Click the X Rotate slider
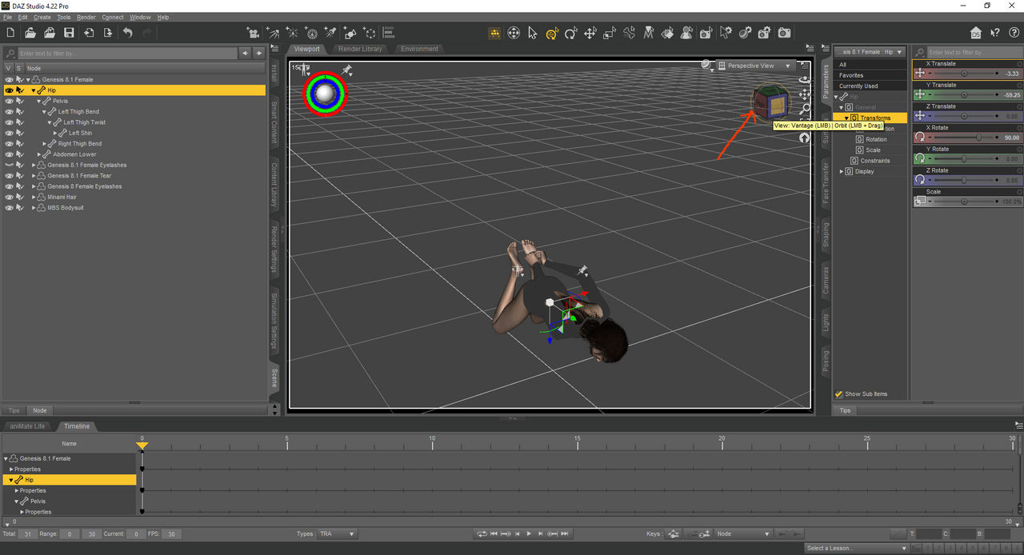Viewport: 1024px width, 555px height. click(963, 138)
